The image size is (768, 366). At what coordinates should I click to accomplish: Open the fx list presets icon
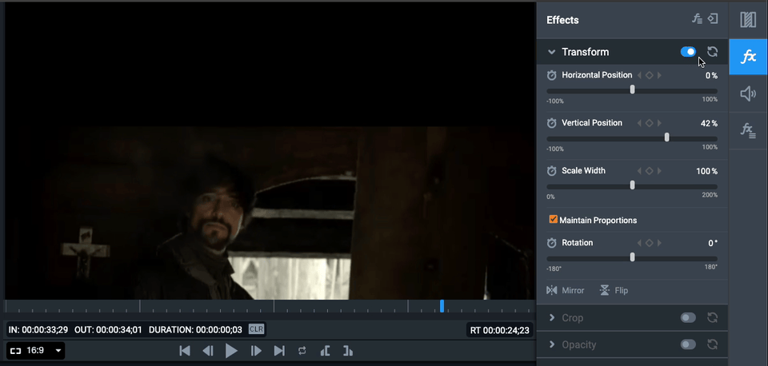click(748, 130)
